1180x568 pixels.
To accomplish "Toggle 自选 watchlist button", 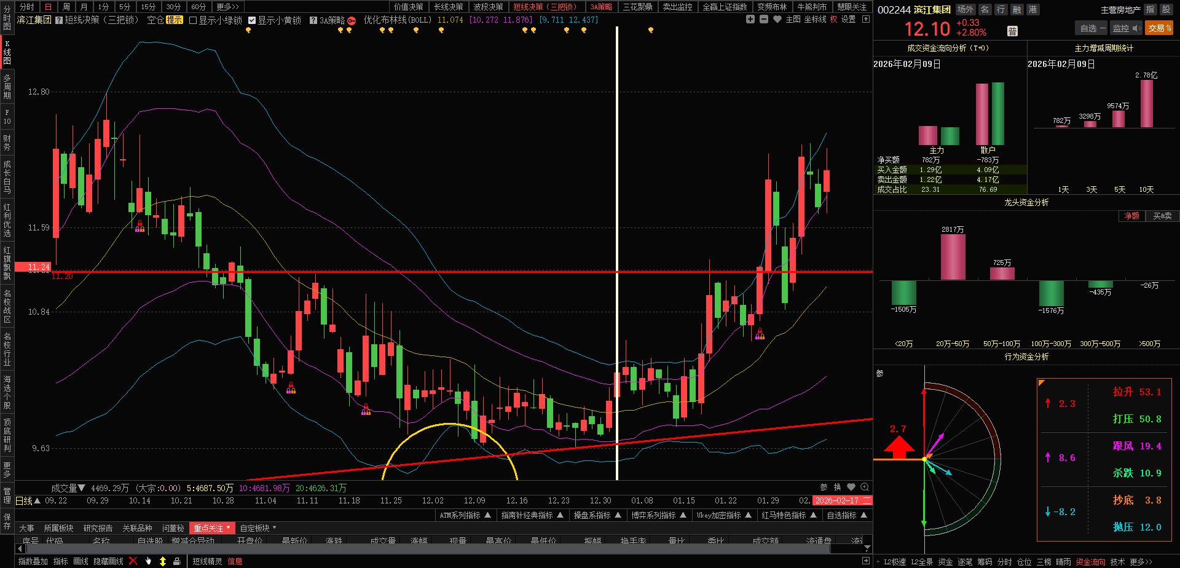I will [x=1092, y=28].
